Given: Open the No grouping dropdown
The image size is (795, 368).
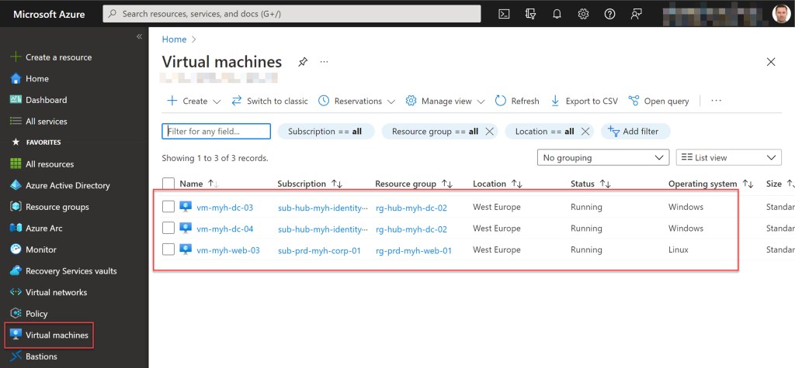Looking at the screenshot, I should tap(602, 157).
